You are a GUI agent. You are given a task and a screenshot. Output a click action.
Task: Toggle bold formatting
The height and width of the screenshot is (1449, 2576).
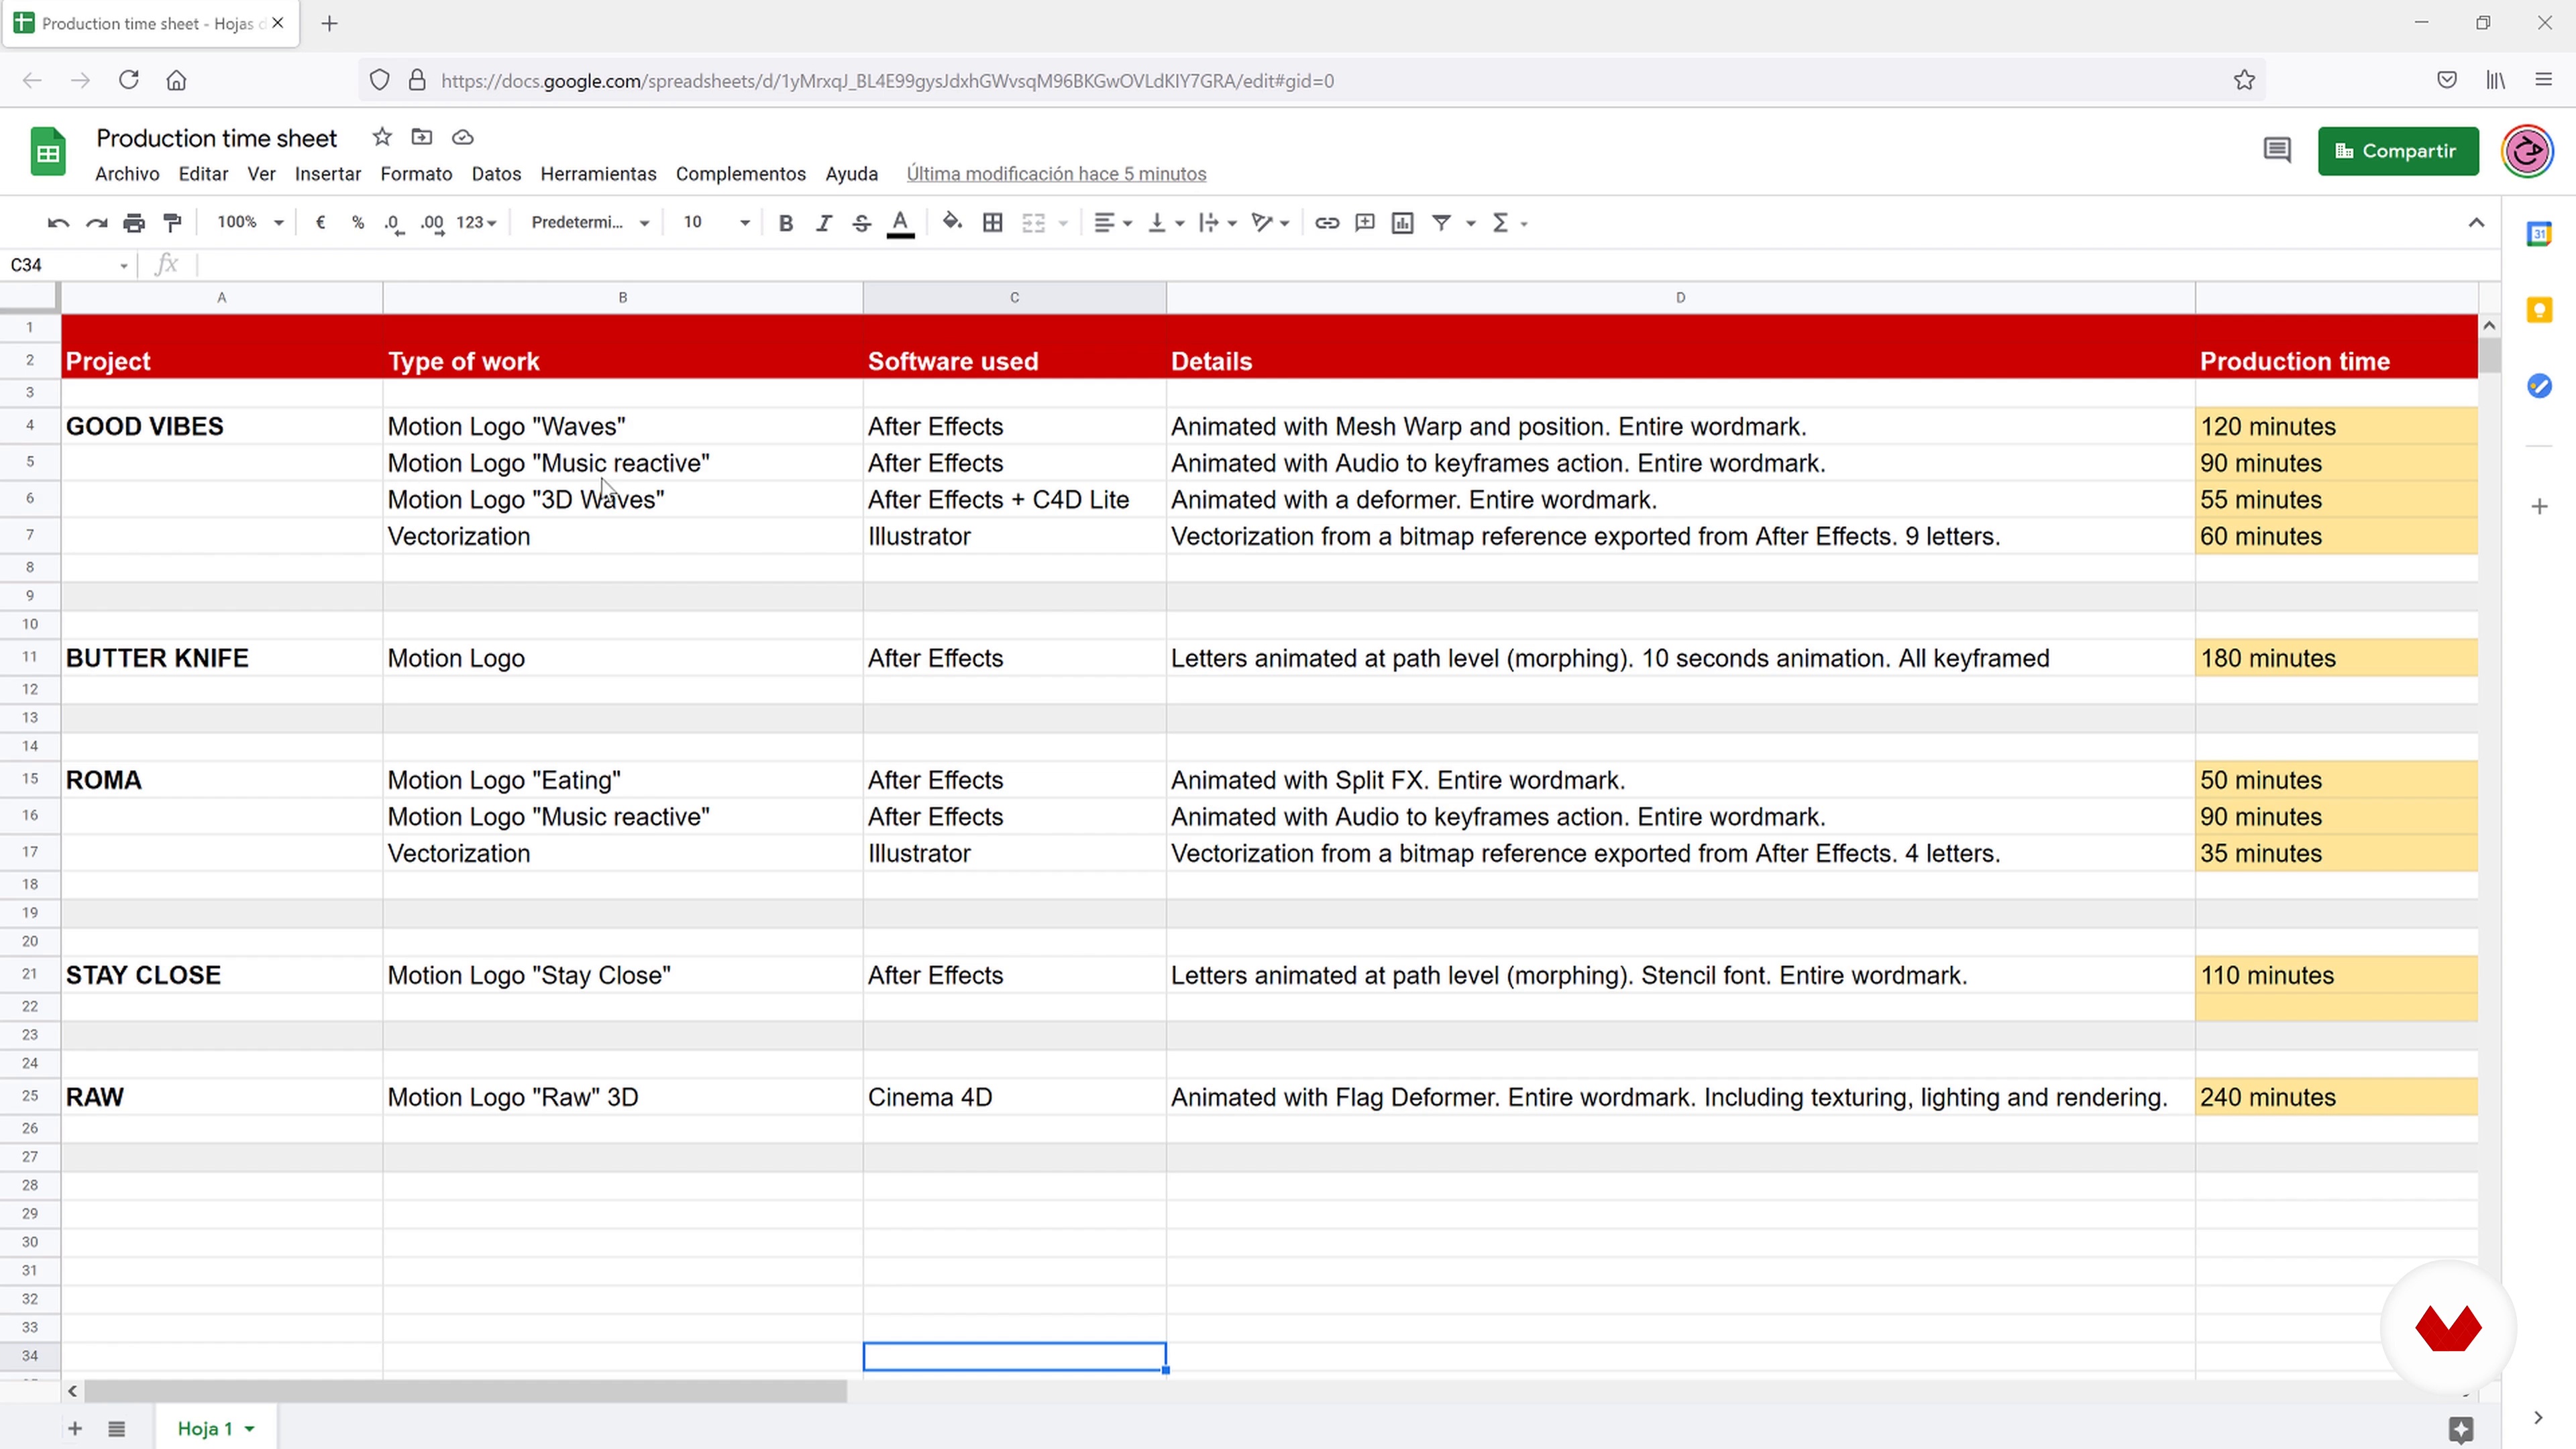786,223
